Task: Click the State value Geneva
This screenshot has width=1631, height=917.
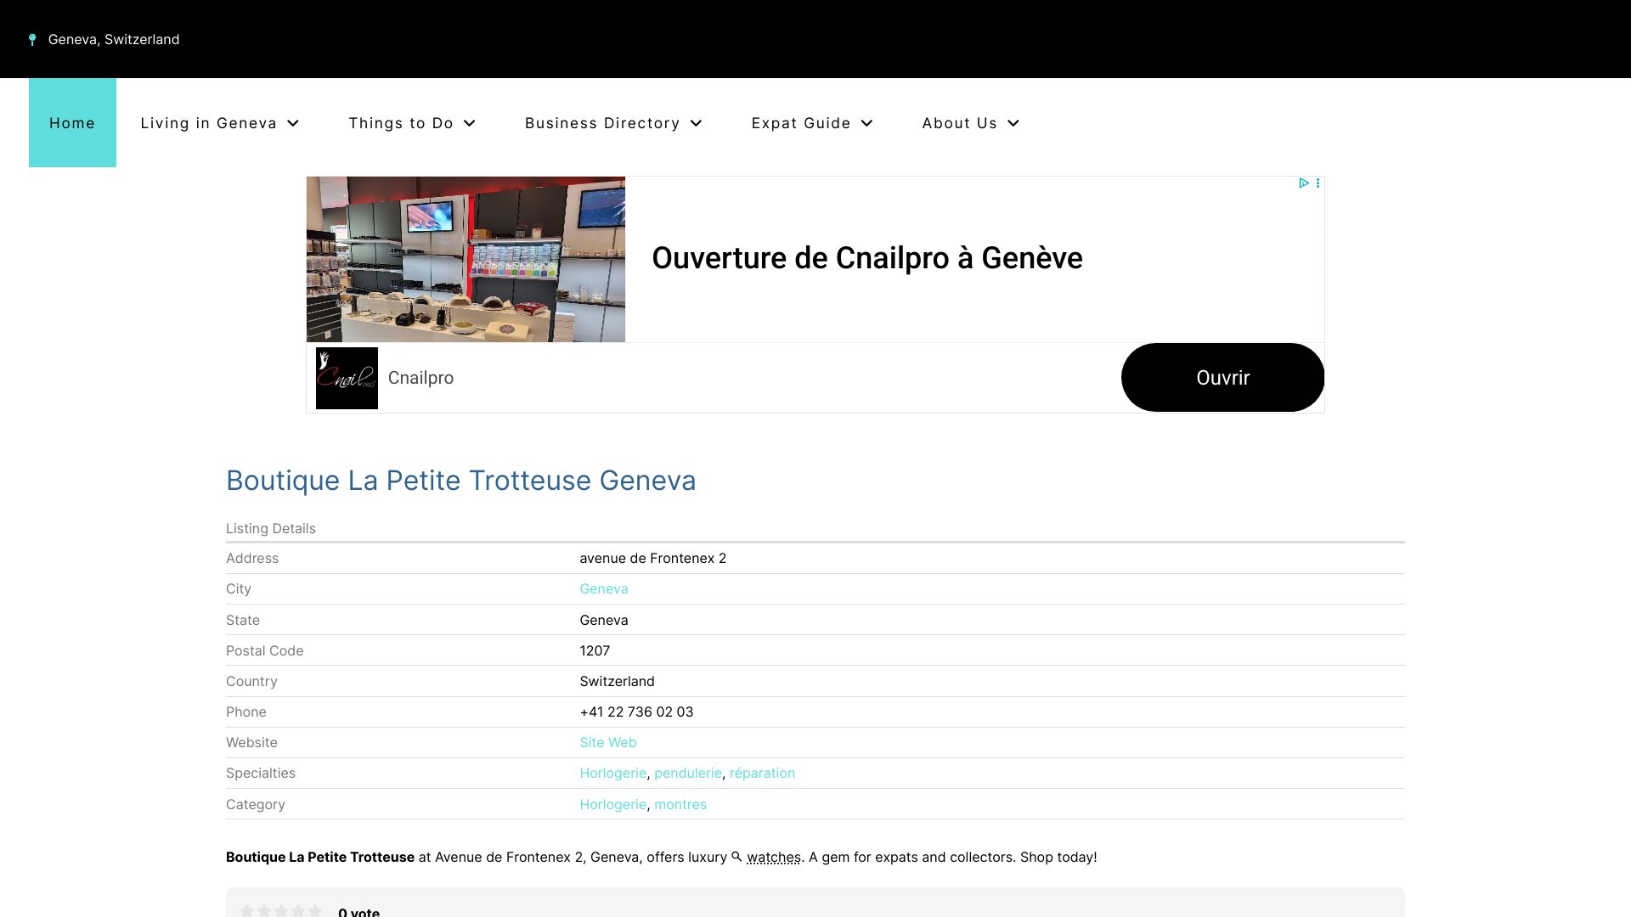Action: click(603, 620)
